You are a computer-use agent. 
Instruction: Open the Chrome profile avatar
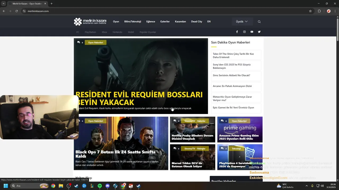click(x=329, y=11)
